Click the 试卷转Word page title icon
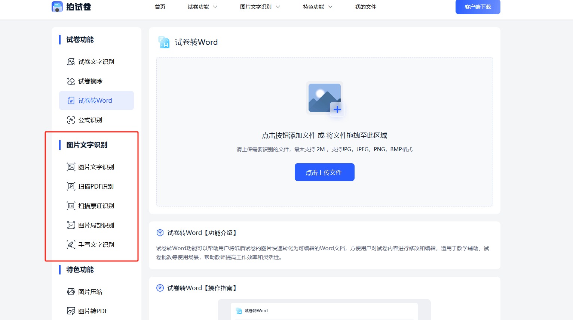The height and width of the screenshot is (320, 573). 164,42
